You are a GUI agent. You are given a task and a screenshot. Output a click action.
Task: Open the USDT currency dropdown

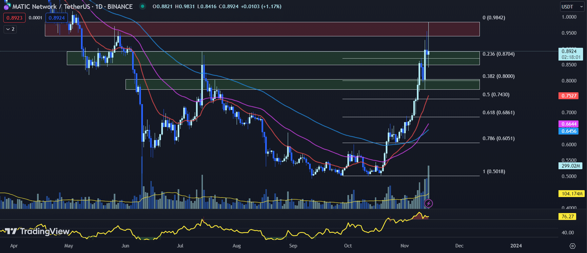click(x=572, y=7)
